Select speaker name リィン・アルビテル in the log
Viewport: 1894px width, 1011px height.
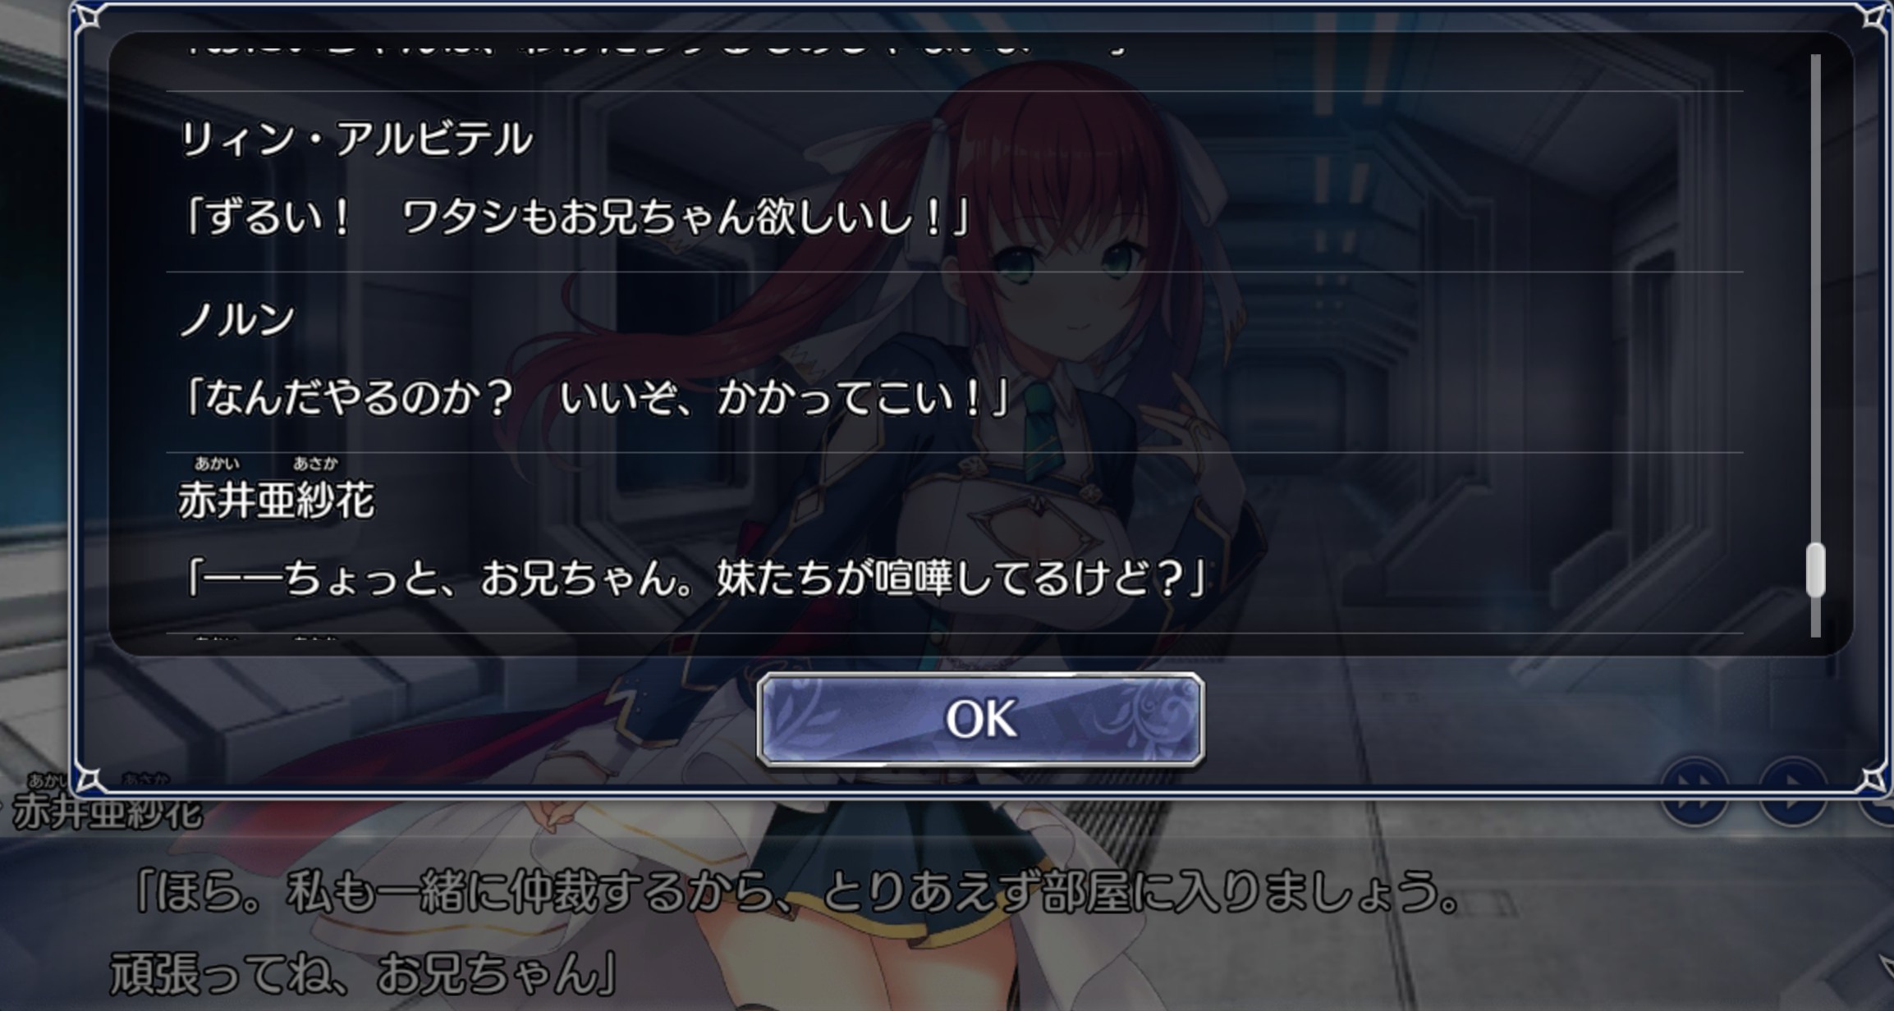pos(355,138)
